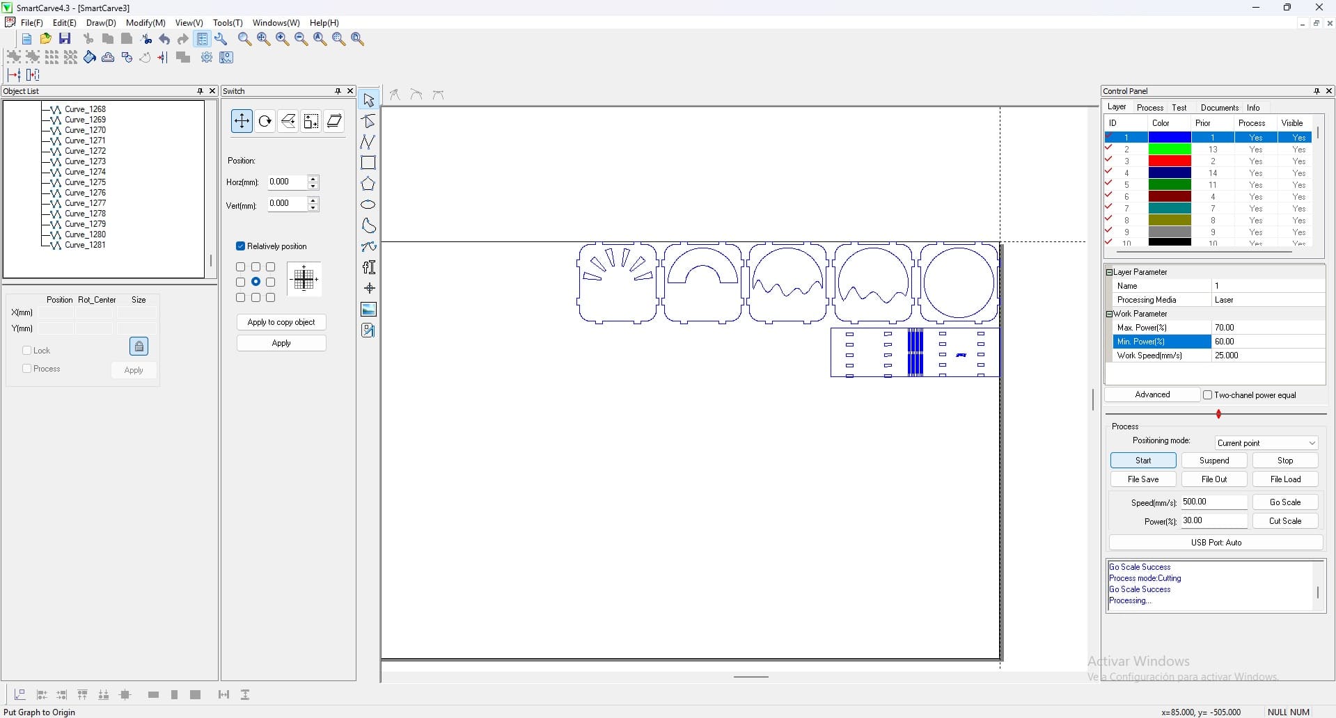Click the USB Port: Auto button
1336x718 pixels.
click(1216, 543)
